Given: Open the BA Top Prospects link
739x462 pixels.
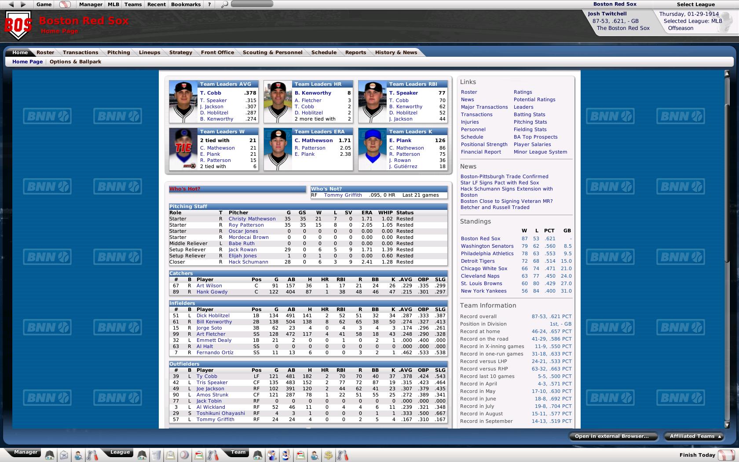Looking at the screenshot, I should click(535, 137).
